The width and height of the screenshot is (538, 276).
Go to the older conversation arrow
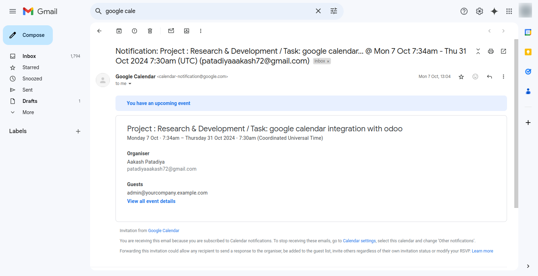coord(503,31)
